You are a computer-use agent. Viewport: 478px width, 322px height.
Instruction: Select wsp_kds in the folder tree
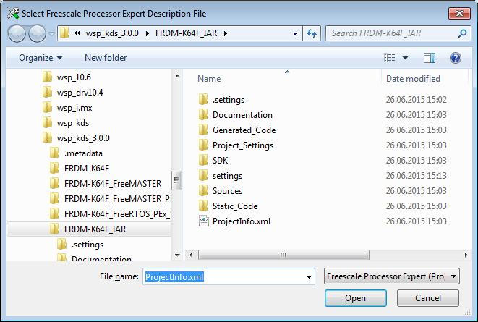click(x=72, y=123)
